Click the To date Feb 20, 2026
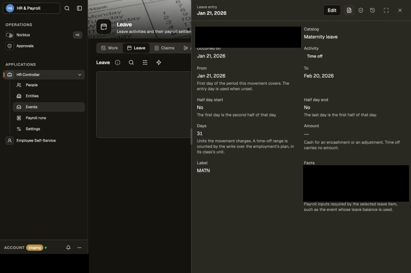This screenshot has height=273, width=411. click(x=319, y=76)
